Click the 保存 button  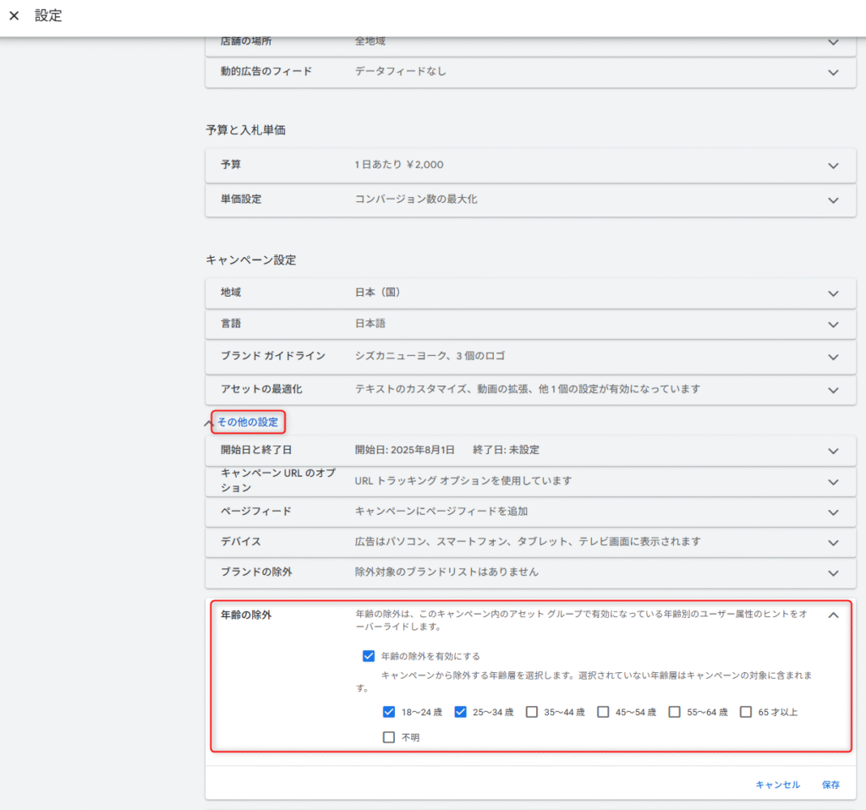[x=830, y=785]
